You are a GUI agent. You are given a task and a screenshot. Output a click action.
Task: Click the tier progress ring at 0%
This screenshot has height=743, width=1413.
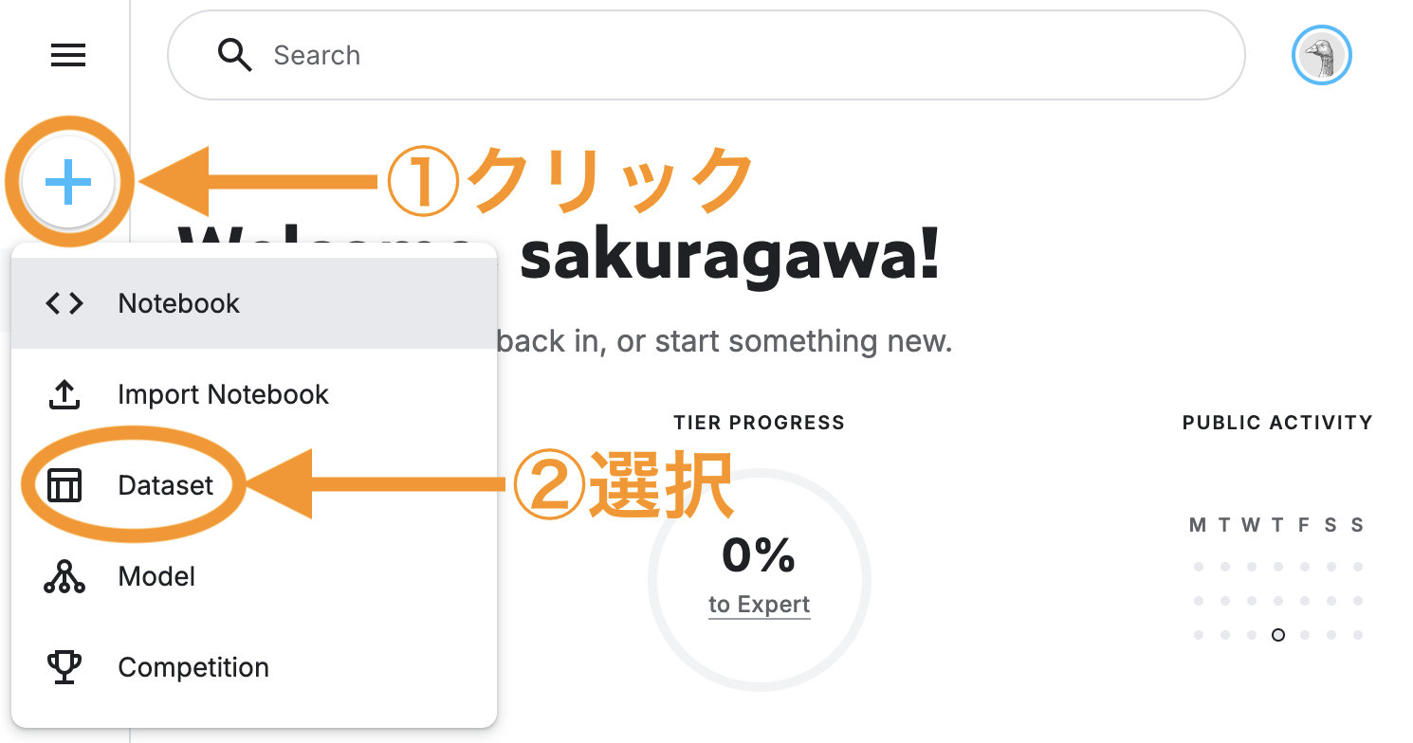coord(759,578)
